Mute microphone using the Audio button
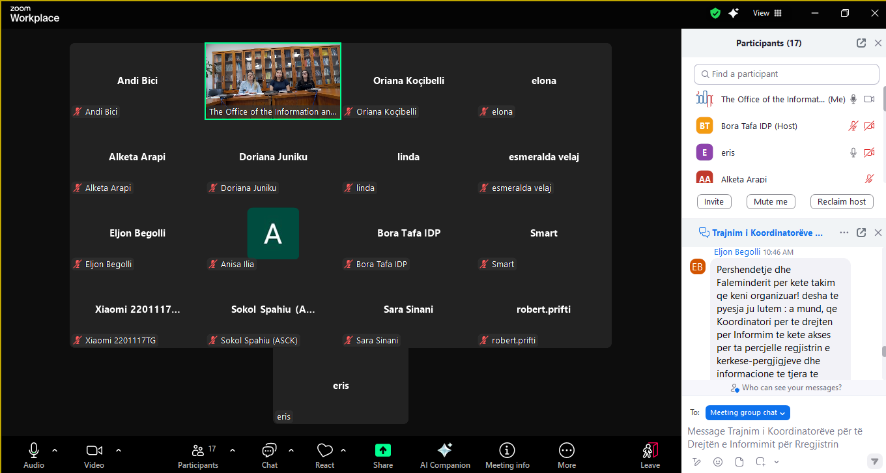Screen dimensions: 886x473 [34, 455]
